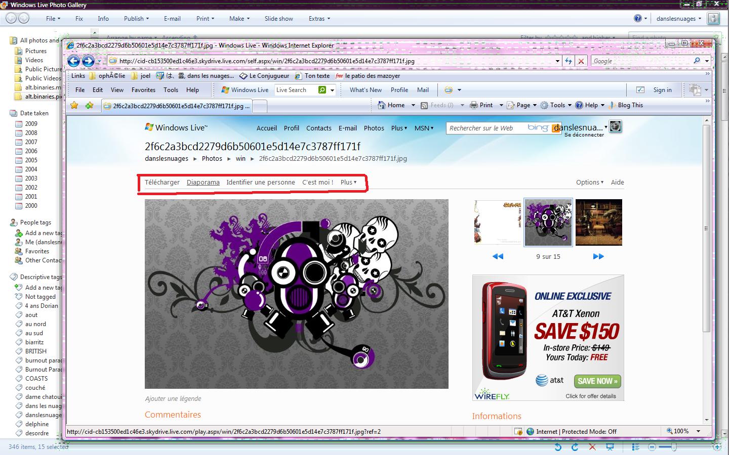Show the next thumbnails with the double-right arrow
Screen dimensions: 729x455
pos(598,256)
